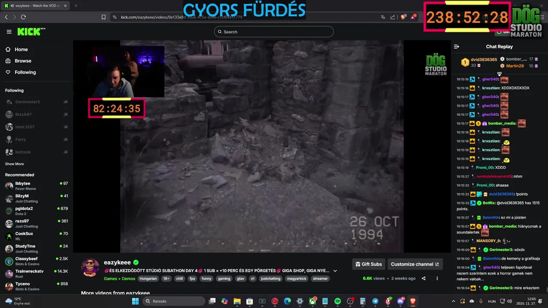The width and height of the screenshot is (548, 308).
Task: Open followed channel htmL1337
Action: tap(36, 127)
